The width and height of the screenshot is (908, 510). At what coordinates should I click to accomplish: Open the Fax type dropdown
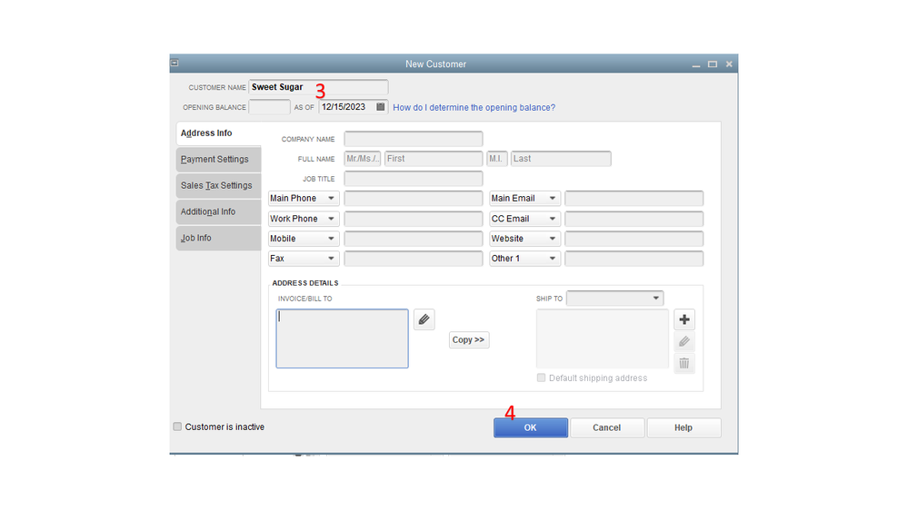point(304,259)
